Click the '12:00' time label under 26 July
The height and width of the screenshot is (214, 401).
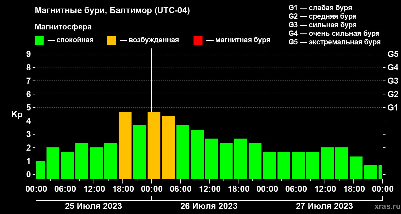[x=209, y=189]
